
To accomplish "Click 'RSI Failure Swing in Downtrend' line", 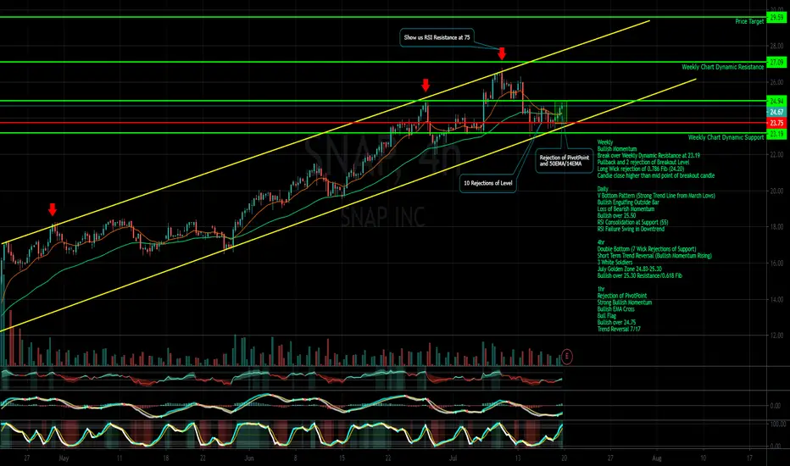I will (x=631, y=229).
